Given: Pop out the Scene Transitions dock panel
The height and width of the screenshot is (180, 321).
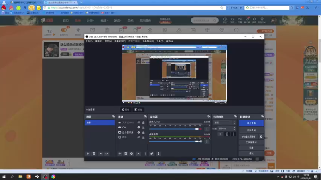Looking at the screenshot, I should pos(235,116).
